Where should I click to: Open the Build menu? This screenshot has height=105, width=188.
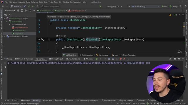coord(41,2)
